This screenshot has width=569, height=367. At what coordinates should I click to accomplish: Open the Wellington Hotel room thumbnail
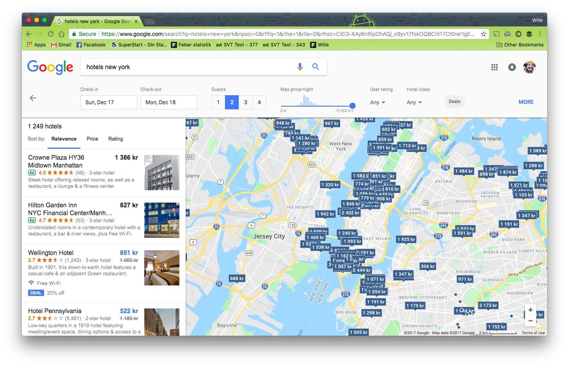click(162, 268)
